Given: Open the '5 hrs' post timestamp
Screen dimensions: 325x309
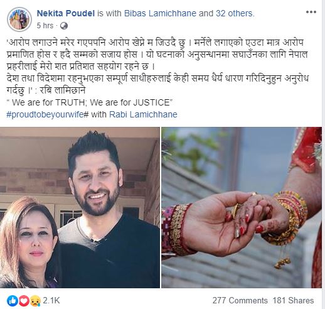Looking at the screenshot, I should pyautogui.click(x=45, y=26).
